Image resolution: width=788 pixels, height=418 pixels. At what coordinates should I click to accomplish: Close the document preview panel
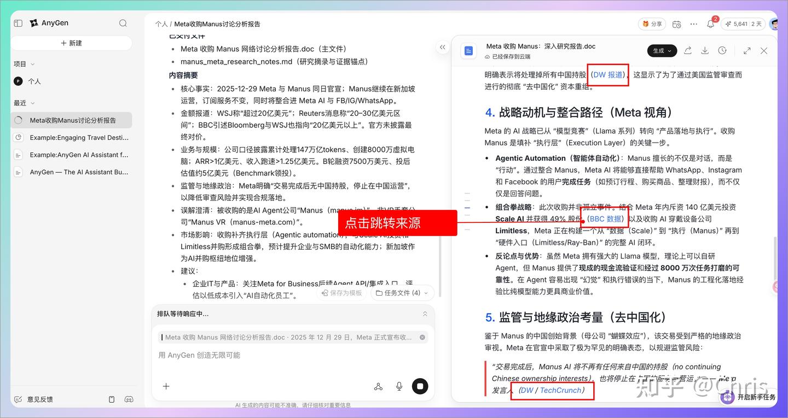click(764, 51)
